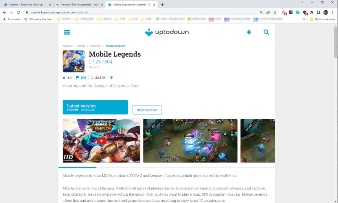Click the share page icon in address bar

click(x=268, y=12)
